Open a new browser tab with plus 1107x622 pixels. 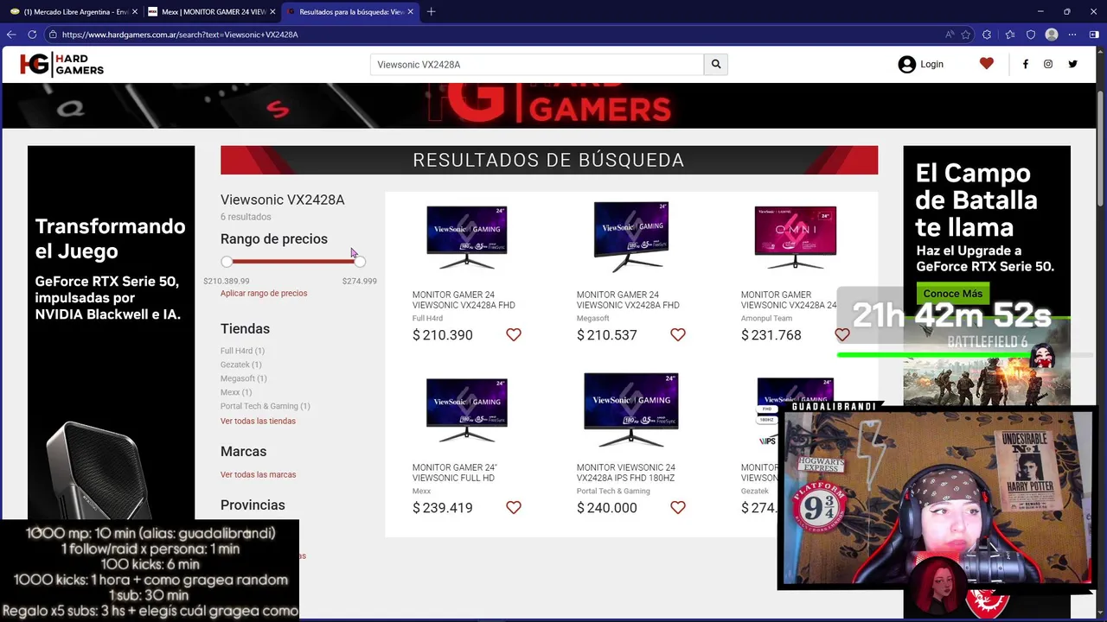[x=431, y=11]
